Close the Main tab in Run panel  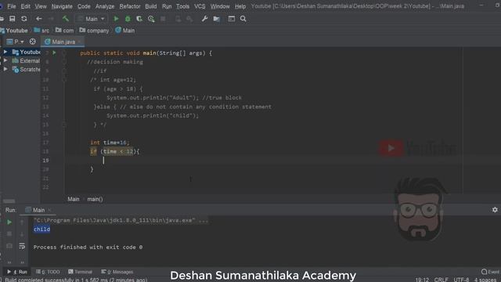(x=49, y=210)
